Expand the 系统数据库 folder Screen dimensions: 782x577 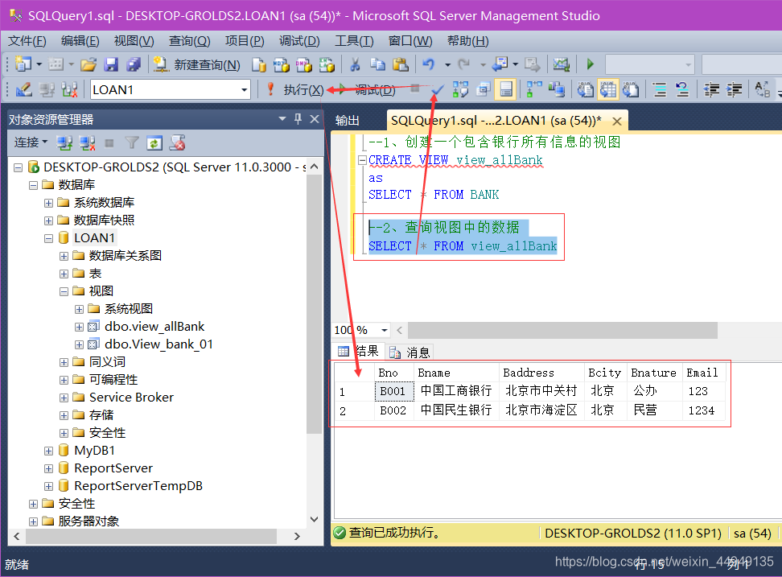(x=48, y=203)
